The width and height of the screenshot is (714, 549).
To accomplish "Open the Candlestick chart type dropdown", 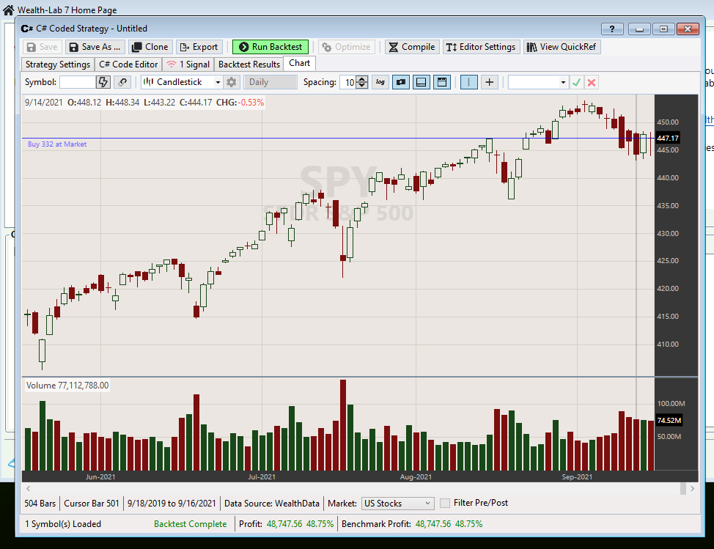I will coord(183,82).
